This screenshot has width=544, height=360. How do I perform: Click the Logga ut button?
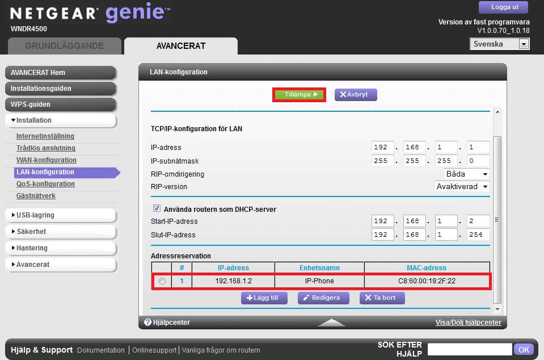[503, 7]
